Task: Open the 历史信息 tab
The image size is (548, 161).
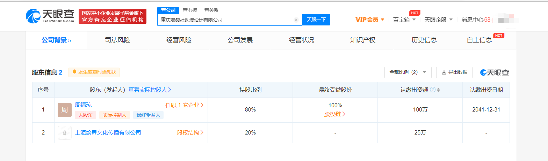Action: pos(424,40)
